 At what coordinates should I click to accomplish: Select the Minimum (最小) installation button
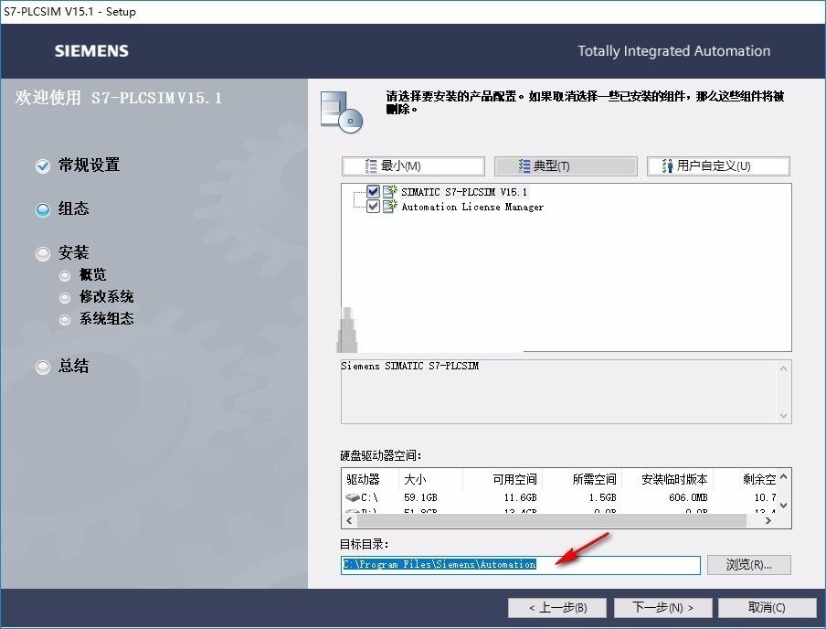pos(413,166)
